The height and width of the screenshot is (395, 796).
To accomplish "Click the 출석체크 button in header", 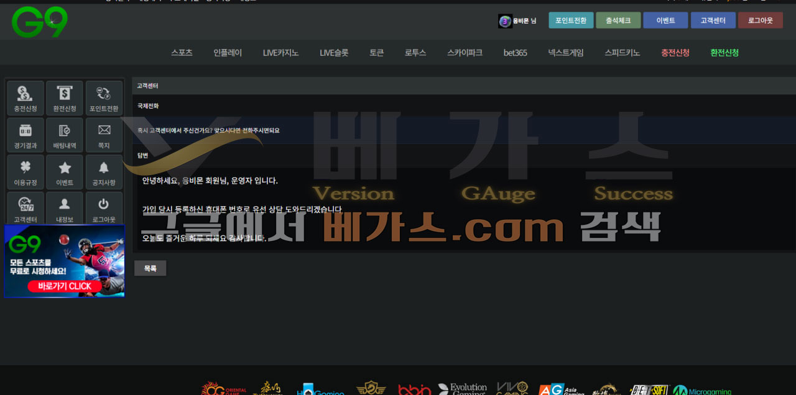I will coord(618,20).
